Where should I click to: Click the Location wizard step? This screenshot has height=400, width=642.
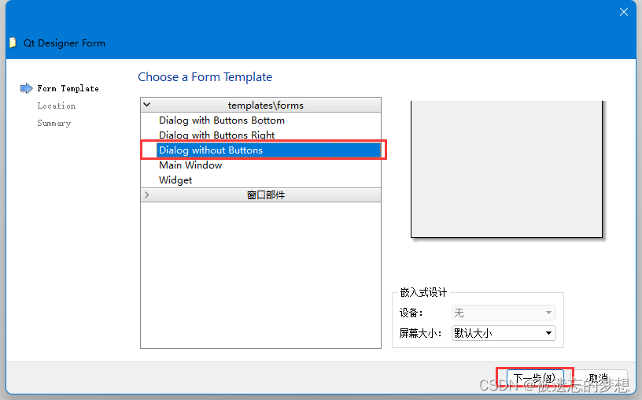click(x=56, y=106)
